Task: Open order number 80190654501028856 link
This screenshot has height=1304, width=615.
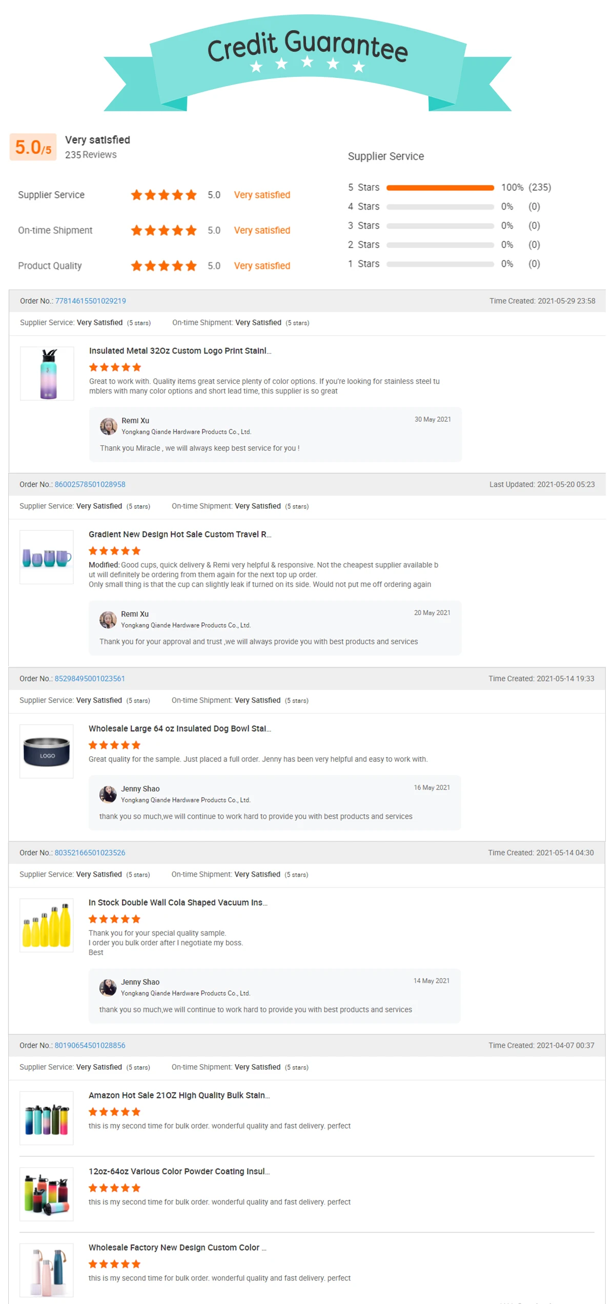Action: [90, 1045]
